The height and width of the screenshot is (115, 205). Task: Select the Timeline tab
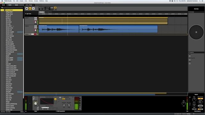pyautogui.click(x=42, y=12)
